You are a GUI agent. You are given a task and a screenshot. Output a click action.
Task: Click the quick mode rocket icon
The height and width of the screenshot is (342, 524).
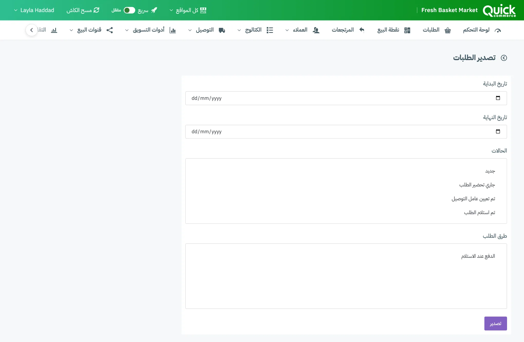tap(154, 10)
